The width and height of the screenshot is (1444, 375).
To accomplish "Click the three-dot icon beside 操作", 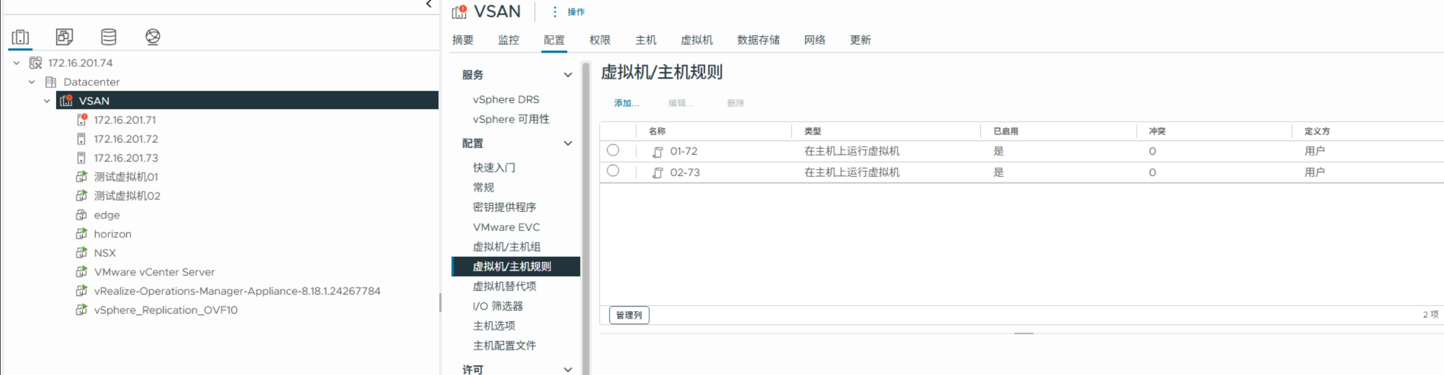I will tap(555, 12).
